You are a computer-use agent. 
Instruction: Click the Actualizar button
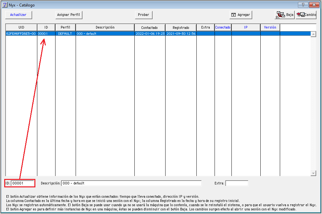pos(19,15)
